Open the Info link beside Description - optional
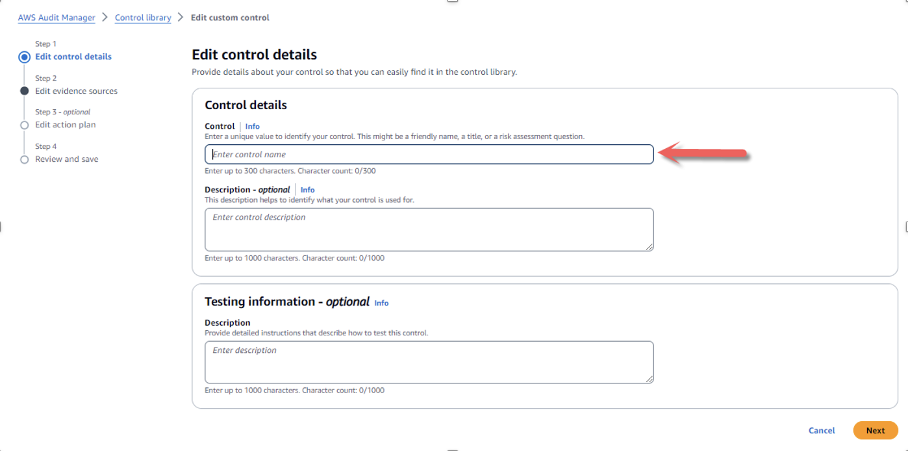The width and height of the screenshot is (908, 451). pos(307,189)
